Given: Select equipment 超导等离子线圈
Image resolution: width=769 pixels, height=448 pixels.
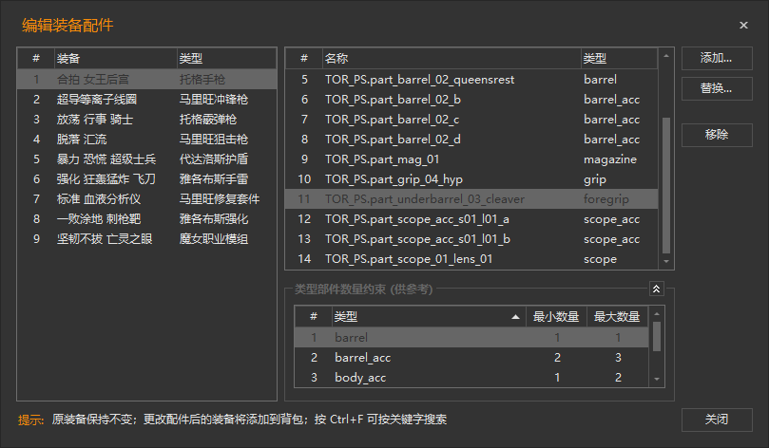Looking at the screenshot, I should tap(96, 99).
